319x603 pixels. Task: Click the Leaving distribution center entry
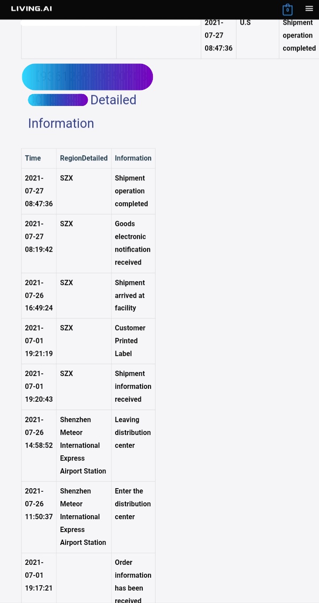tap(133, 432)
